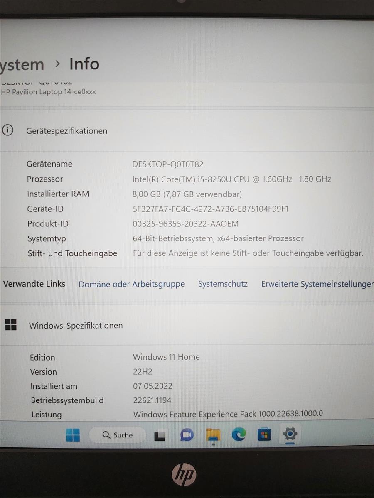Click the Produkt-ID value 00325-96355-20322-AAOEM
374x498 pixels.
pyautogui.click(x=186, y=224)
